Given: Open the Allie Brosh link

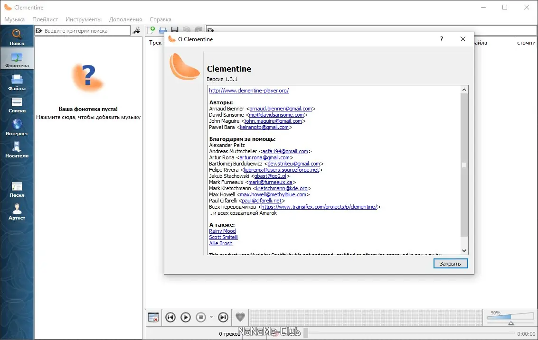Looking at the screenshot, I should pos(221,243).
